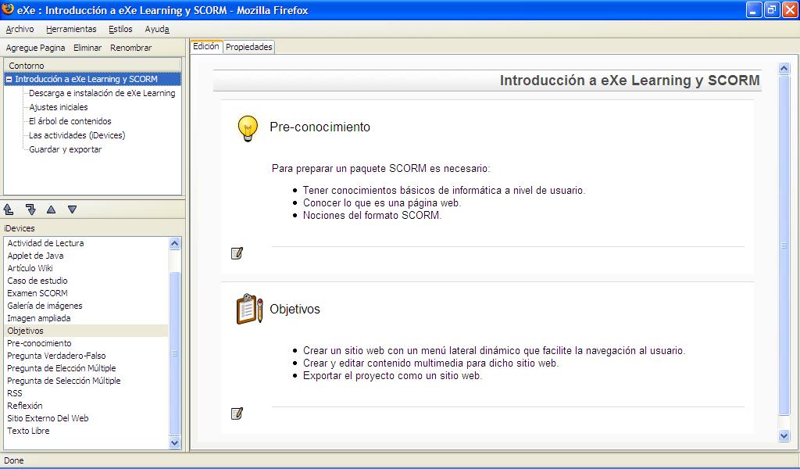
Task: Move the page down with the down triangle
Action: pyautogui.click(x=72, y=209)
